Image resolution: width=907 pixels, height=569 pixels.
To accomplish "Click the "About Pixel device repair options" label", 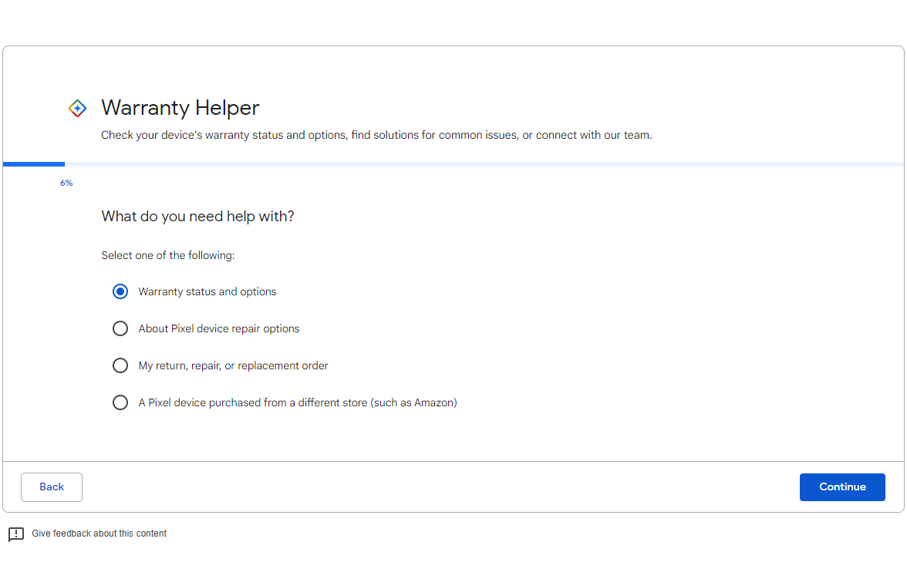I will click(218, 328).
